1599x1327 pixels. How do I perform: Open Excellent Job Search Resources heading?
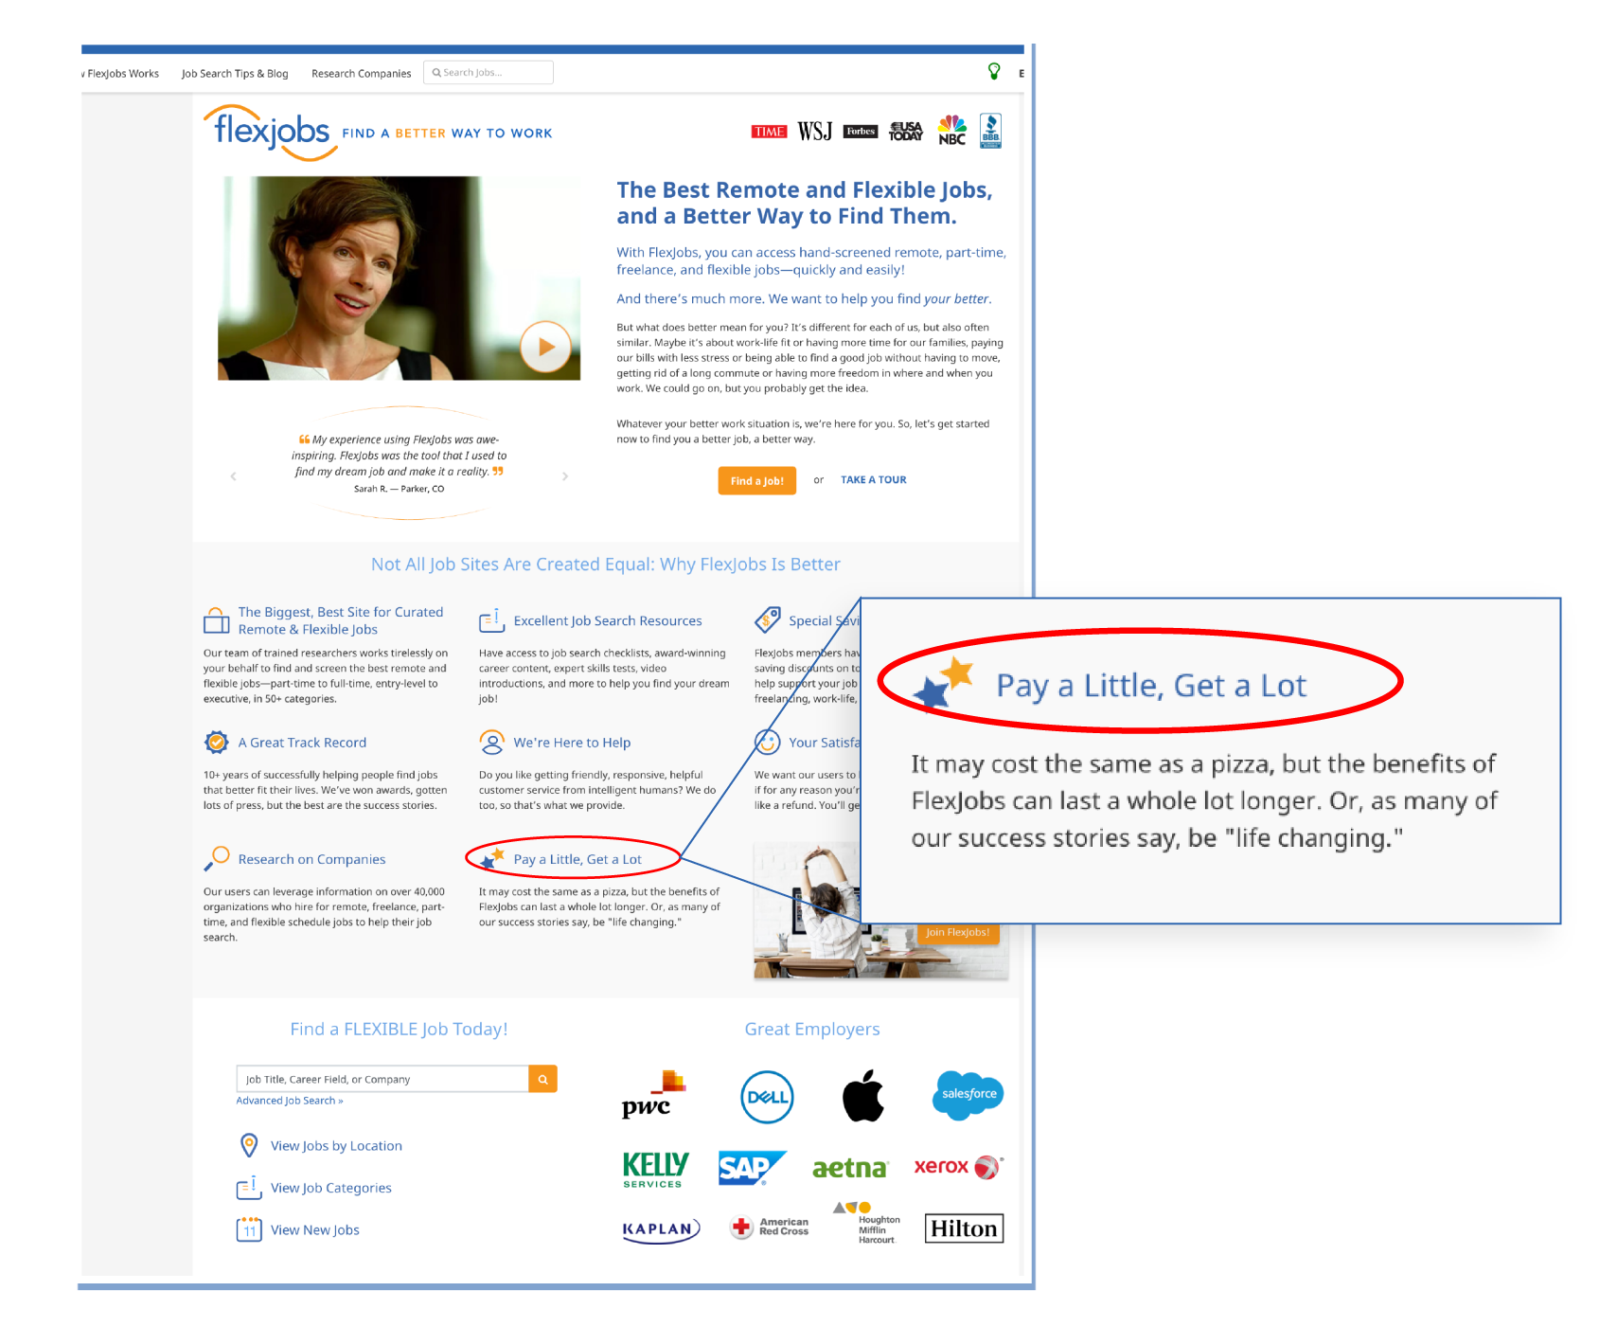[x=608, y=620]
